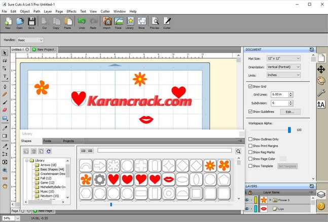This screenshot has height=222, width=328.
Task: Click the library thumbnail size slider
Action: coord(111,204)
